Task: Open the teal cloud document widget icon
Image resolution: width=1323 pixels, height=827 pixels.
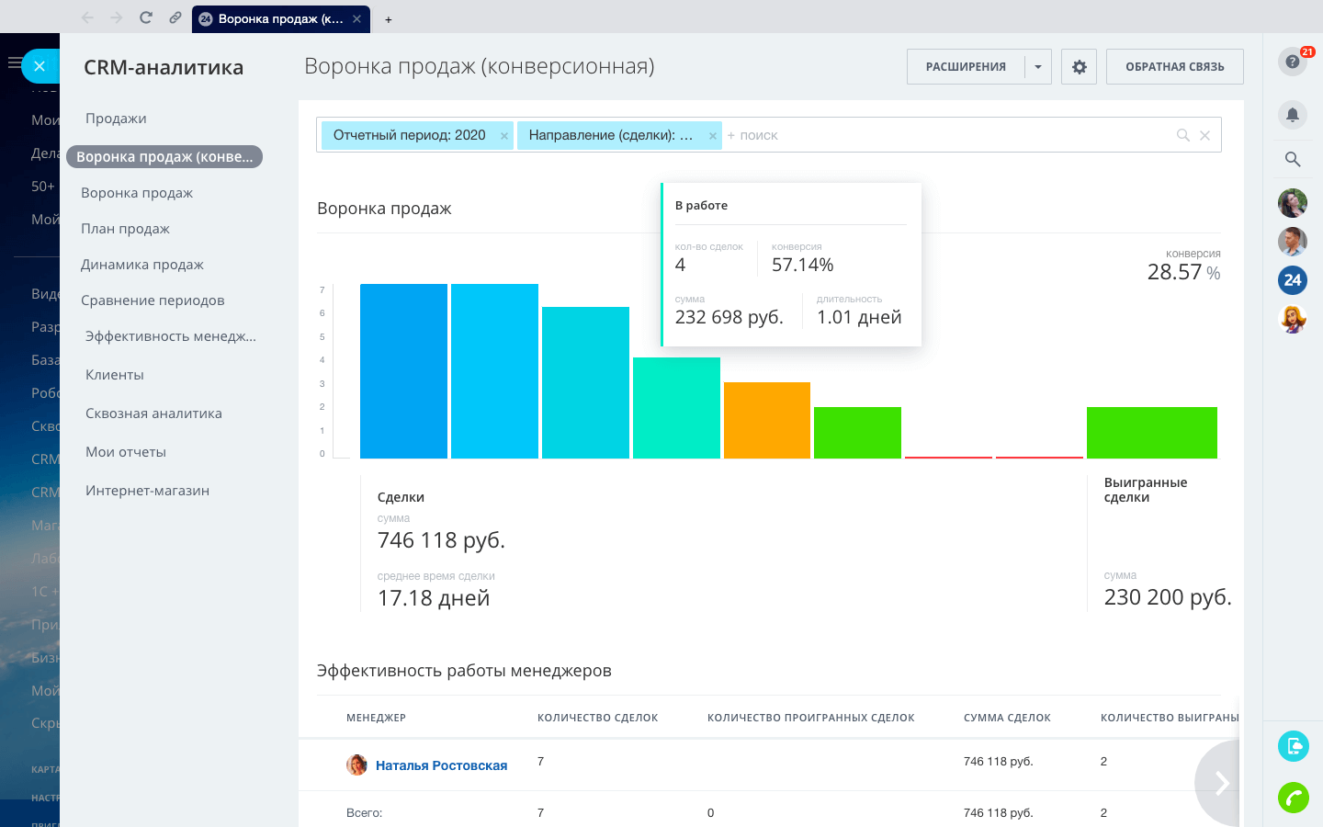Action: [1294, 745]
